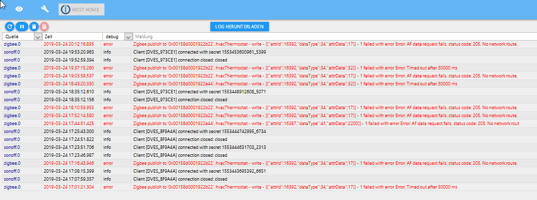Open the Quelle source dropdown
The width and height of the screenshot is (537, 200).
(37, 37)
